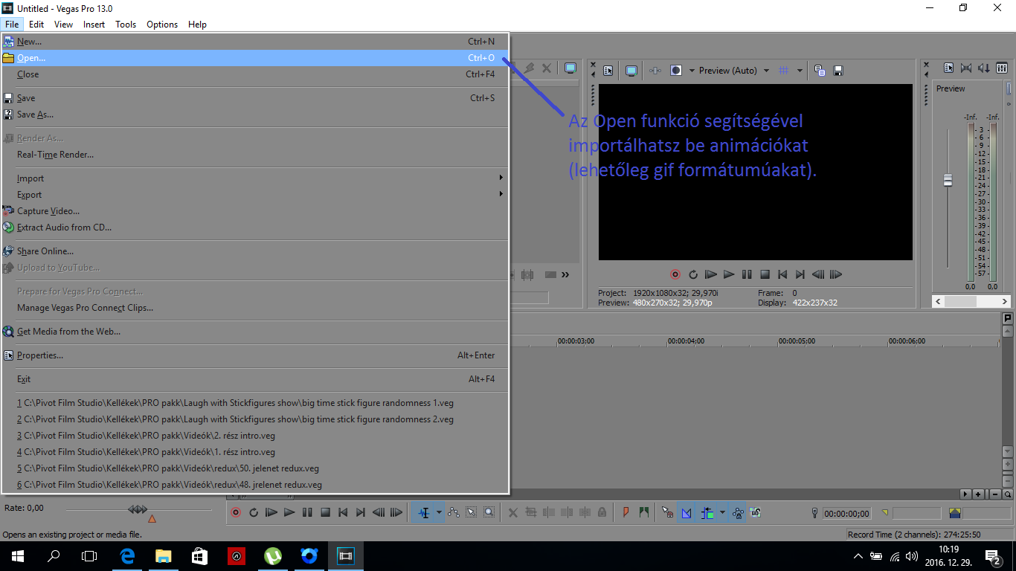Expand the Import submenu

(x=254, y=178)
